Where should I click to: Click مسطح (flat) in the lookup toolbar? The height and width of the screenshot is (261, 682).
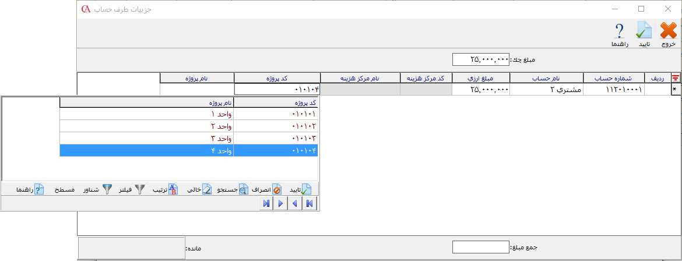pos(64,190)
